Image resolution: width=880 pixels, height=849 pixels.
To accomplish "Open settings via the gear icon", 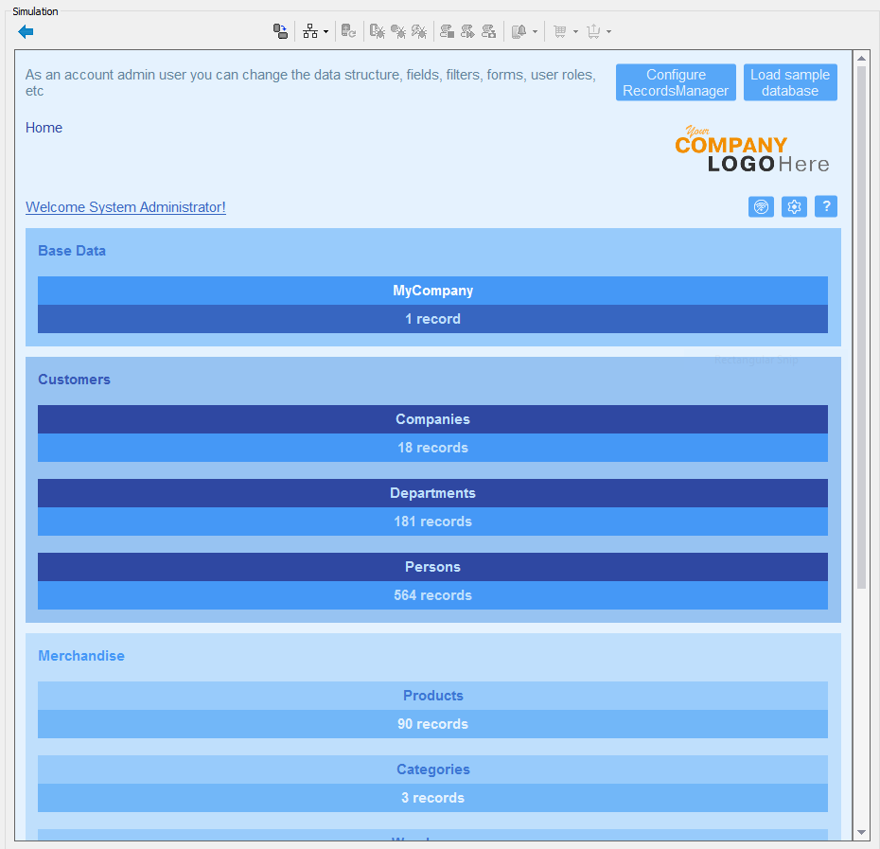I will click(x=794, y=206).
